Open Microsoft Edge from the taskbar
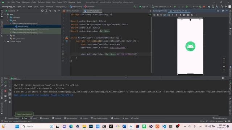Screen dimensions: 232x130 coord(71,126)
